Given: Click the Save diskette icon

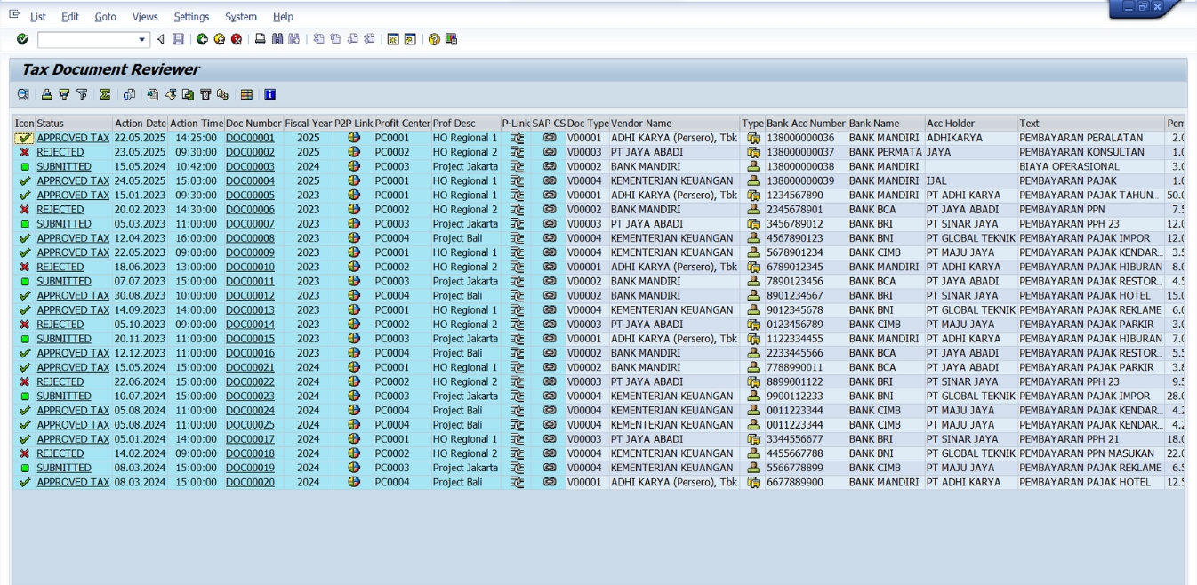Looking at the screenshot, I should click(x=179, y=39).
